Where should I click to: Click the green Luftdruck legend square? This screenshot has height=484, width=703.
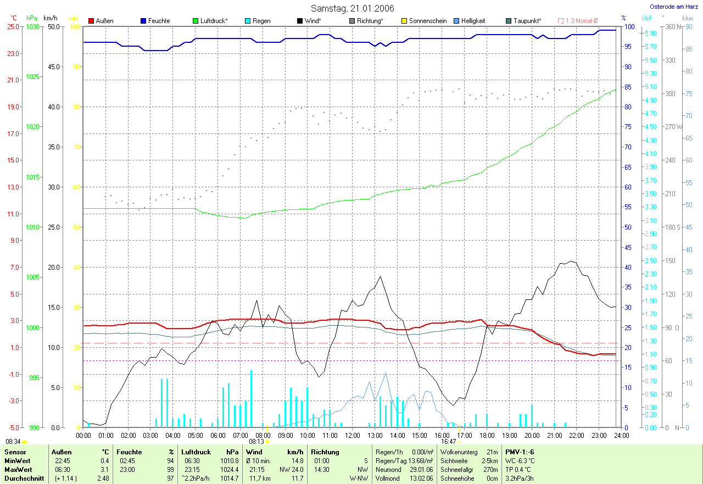(x=196, y=21)
